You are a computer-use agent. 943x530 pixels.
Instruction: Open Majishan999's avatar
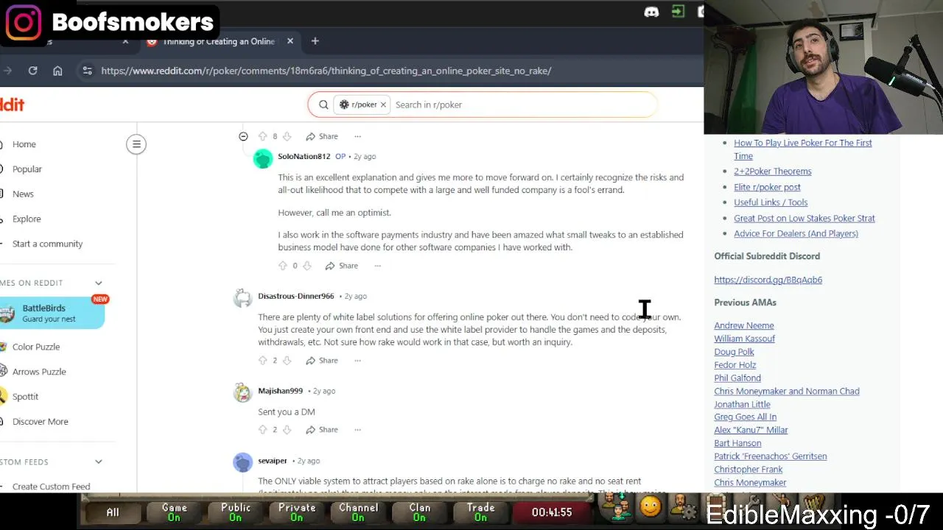[x=242, y=392]
